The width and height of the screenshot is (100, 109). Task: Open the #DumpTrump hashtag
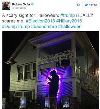(x=16, y=26)
